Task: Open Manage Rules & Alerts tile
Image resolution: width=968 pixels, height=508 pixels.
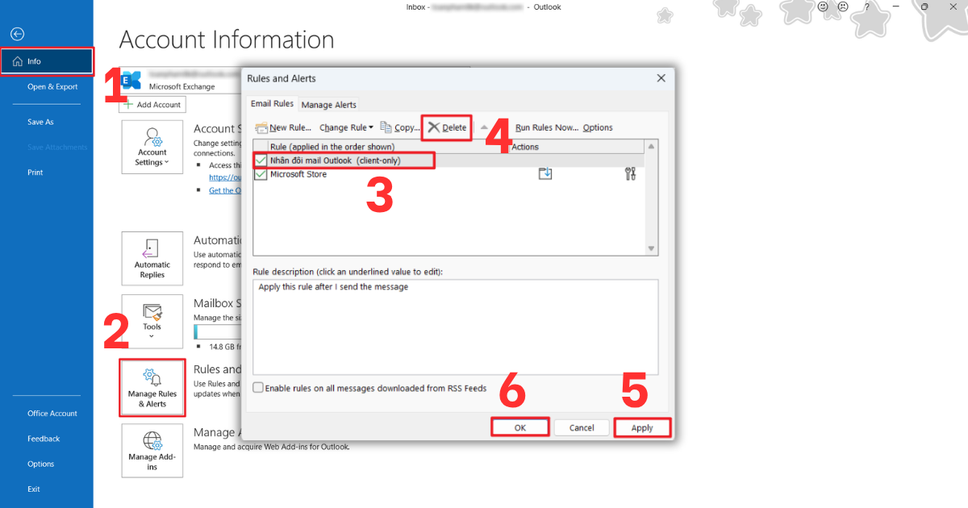Action: [152, 388]
